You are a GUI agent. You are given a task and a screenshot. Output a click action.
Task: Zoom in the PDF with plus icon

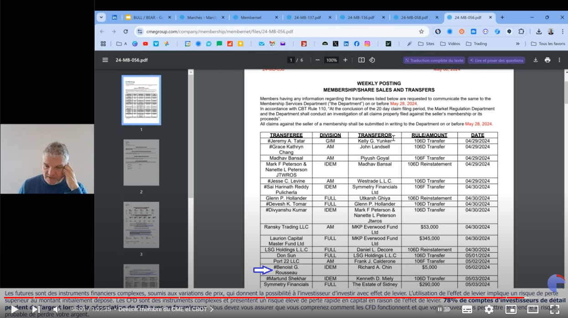(345, 60)
